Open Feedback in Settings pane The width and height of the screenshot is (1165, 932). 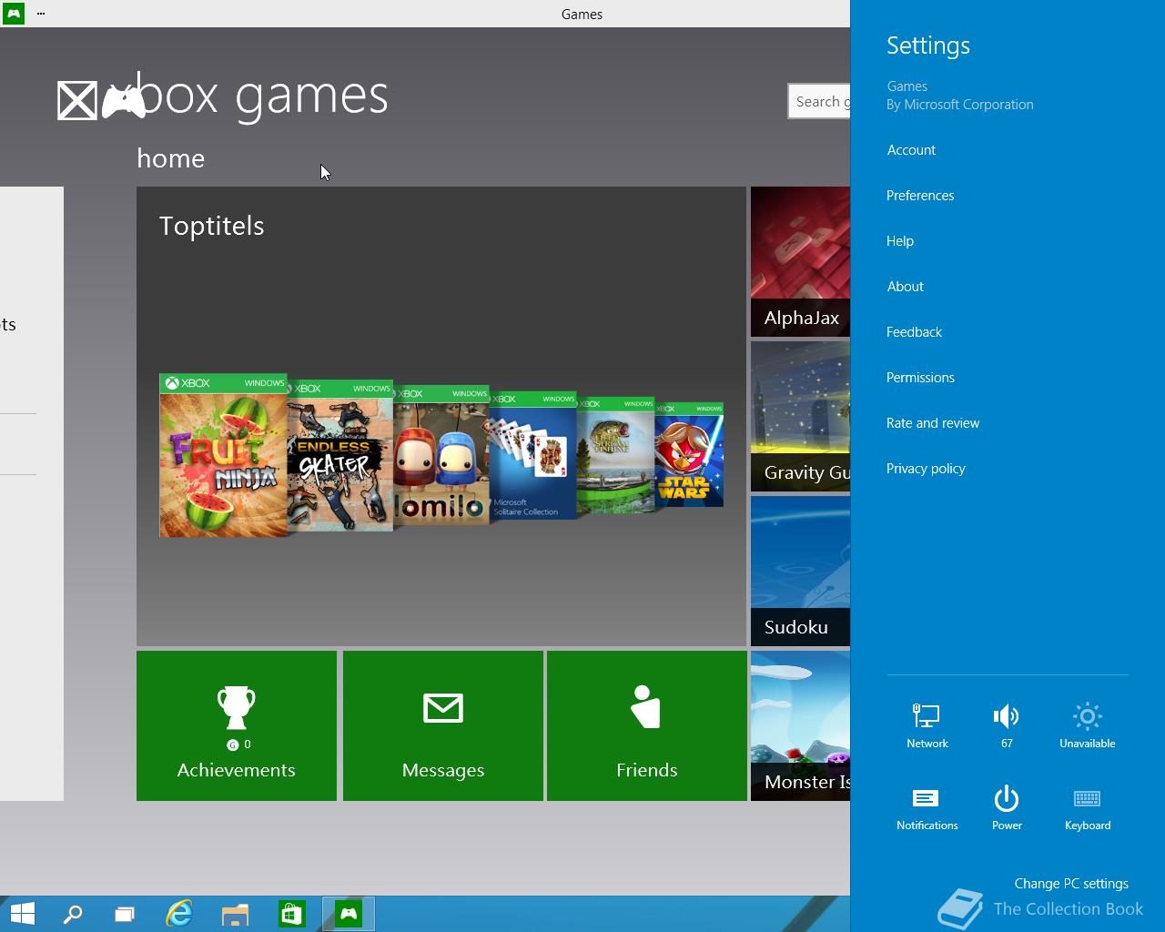(x=914, y=332)
